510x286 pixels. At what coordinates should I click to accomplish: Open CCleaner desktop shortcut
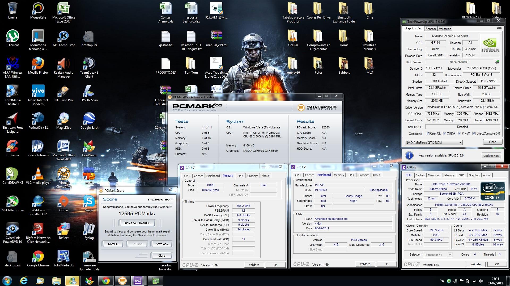point(12,149)
